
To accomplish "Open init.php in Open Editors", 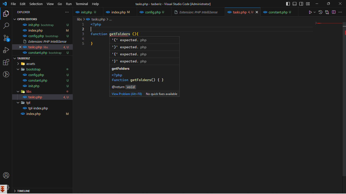I will [42, 25].
